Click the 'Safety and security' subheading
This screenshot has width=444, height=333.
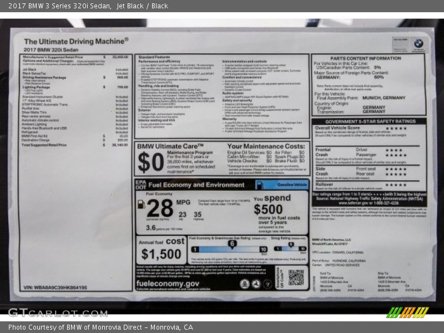237,100
